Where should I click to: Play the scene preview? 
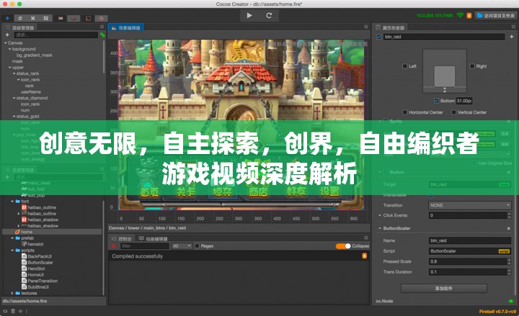(x=249, y=16)
